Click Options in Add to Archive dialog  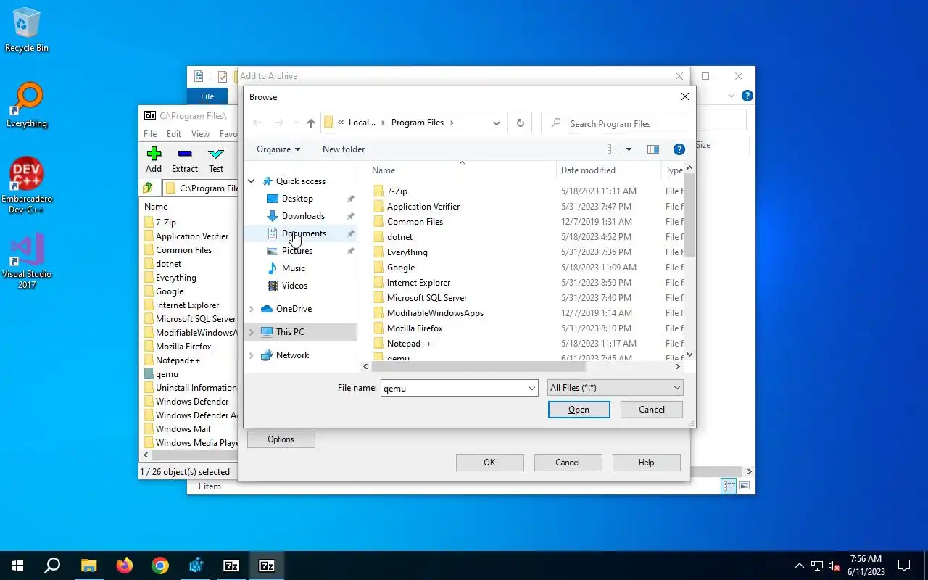click(281, 439)
